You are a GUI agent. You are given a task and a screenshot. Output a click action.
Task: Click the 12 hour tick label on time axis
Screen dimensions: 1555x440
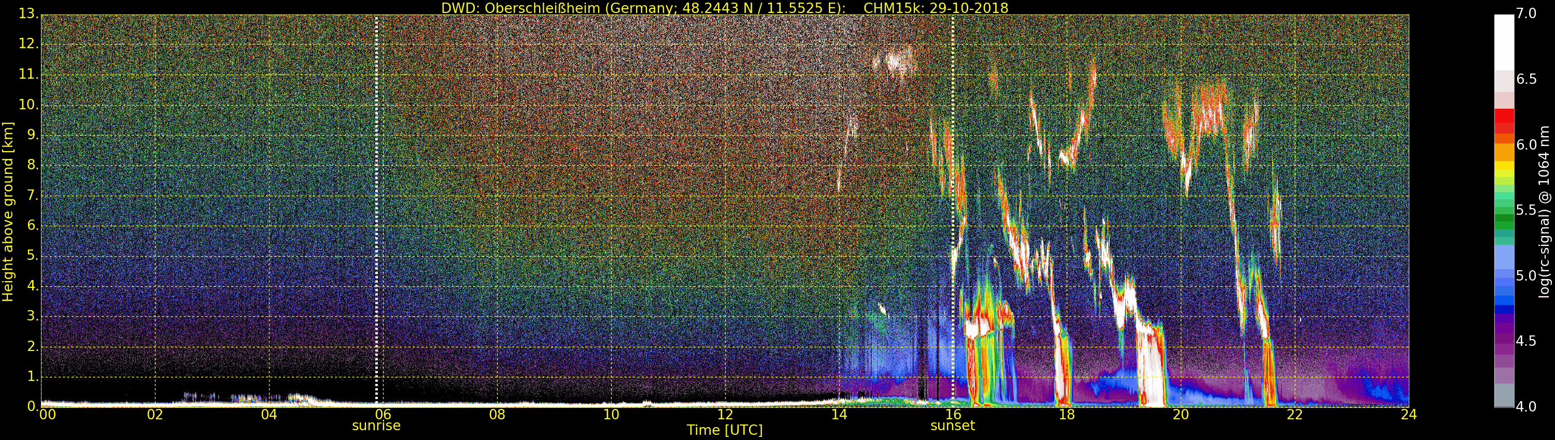(x=725, y=415)
